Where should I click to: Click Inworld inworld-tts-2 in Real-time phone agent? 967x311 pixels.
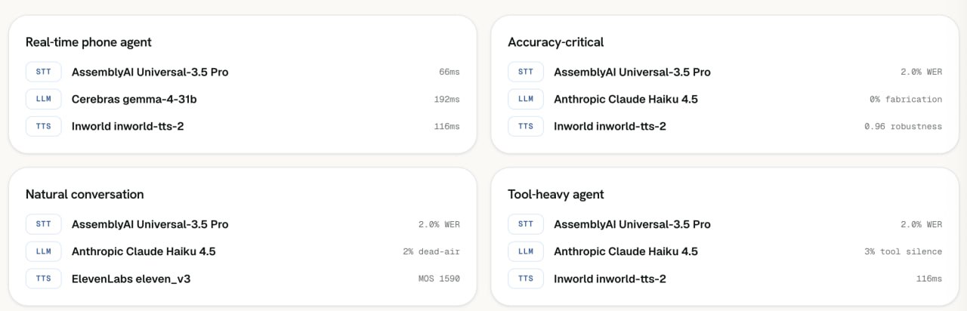128,126
